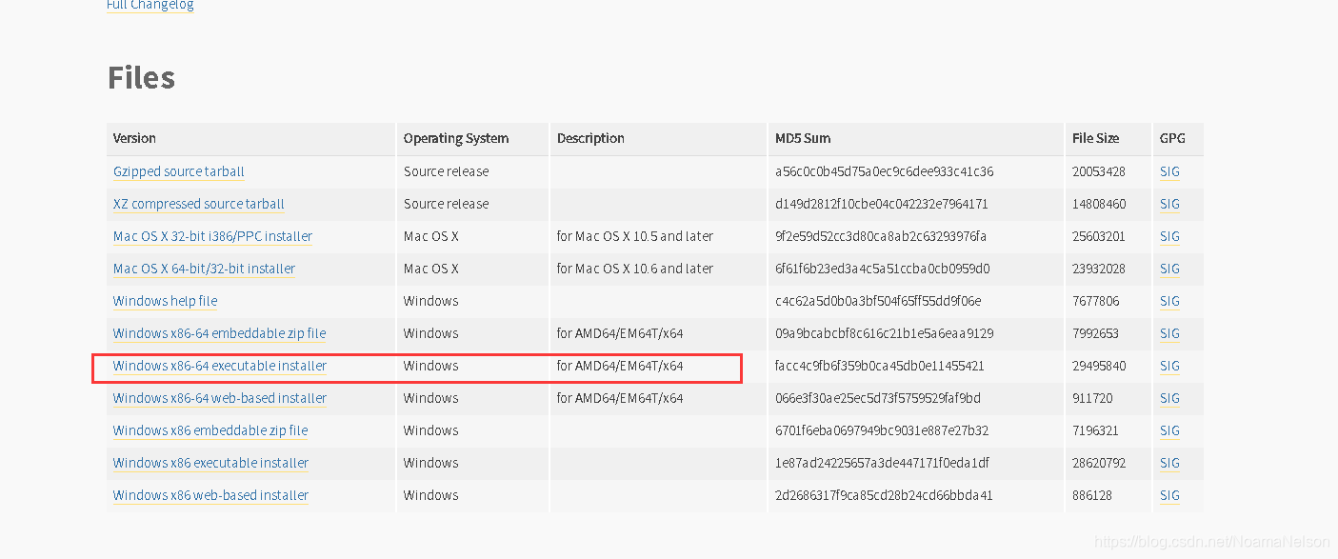This screenshot has width=1338, height=559.
Task: Download Windows x86-64 embeddable zip file
Action: [x=219, y=333]
